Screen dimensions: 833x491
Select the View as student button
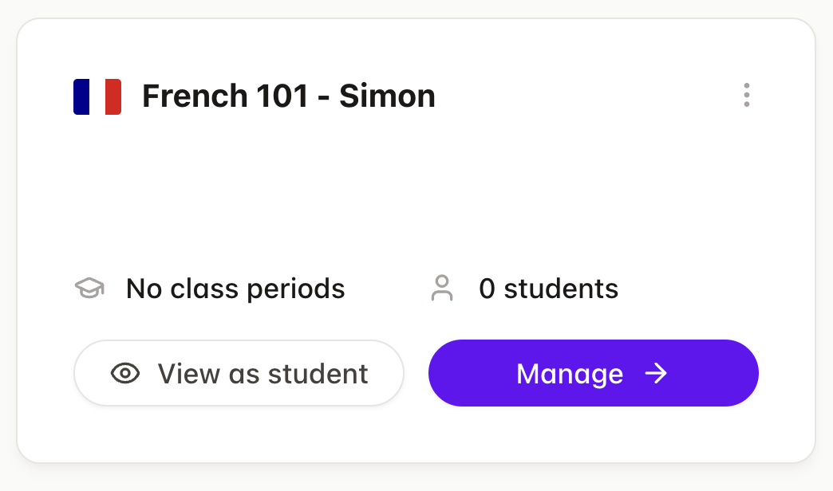pyautogui.click(x=239, y=373)
